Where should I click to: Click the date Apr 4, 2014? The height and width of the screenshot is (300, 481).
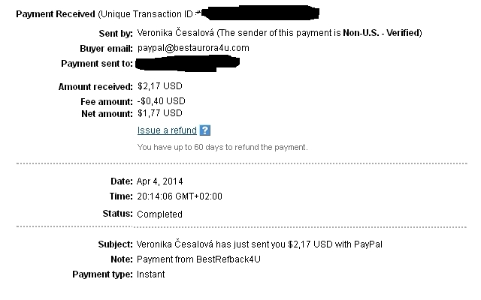[160, 181]
